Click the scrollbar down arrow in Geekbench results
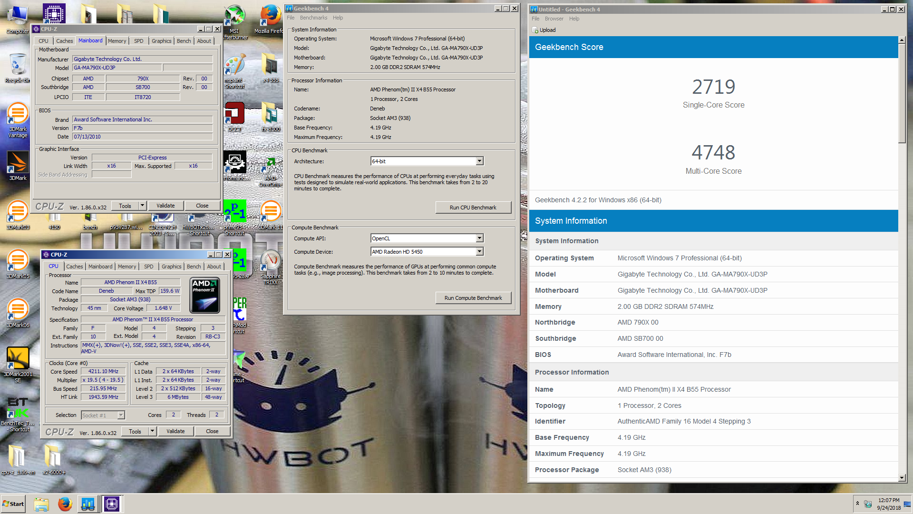Image resolution: width=913 pixels, height=514 pixels. (902, 478)
